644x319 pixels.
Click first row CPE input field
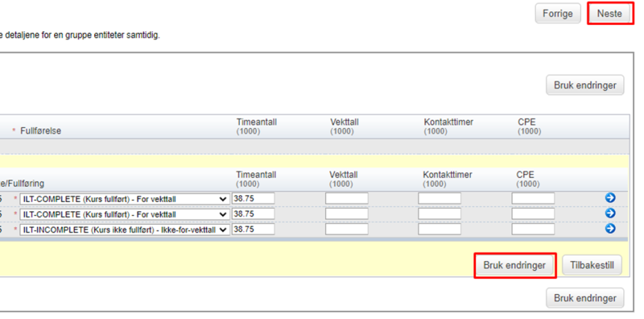[533, 199]
